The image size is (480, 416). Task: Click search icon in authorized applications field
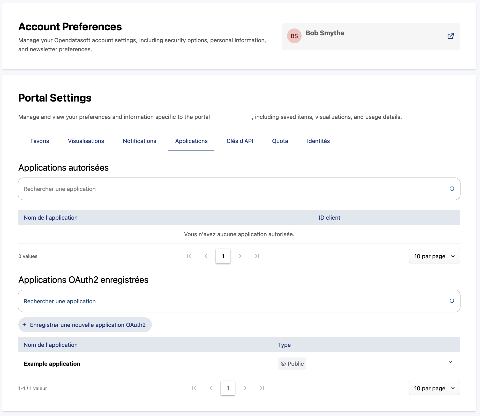(x=452, y=189)
